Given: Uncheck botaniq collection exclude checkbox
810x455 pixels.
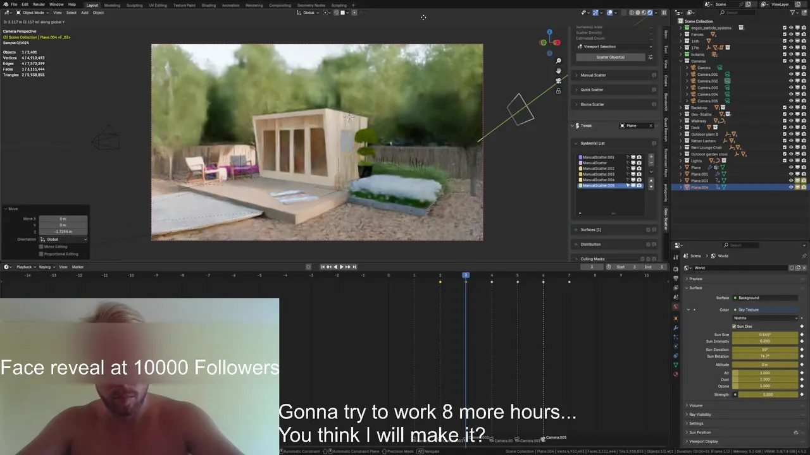Looking at the screenshot, I should coord(785,54).
